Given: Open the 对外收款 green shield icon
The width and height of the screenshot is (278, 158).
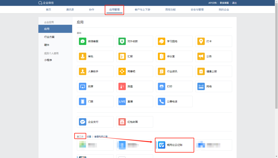Looking at the screenshot, I should (x=122, y=41).
